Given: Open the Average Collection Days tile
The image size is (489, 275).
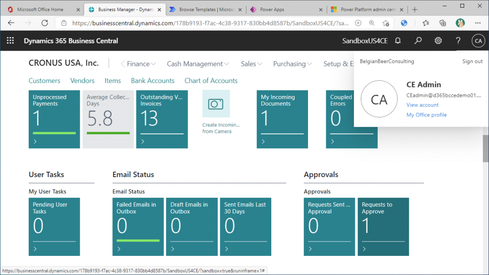Looking at the screenshot, I should click(108, 119).
